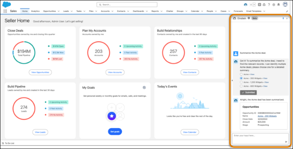Click the Salesforce cloud logo
Screen dimensions: 293x149
(x=7, y=4)
